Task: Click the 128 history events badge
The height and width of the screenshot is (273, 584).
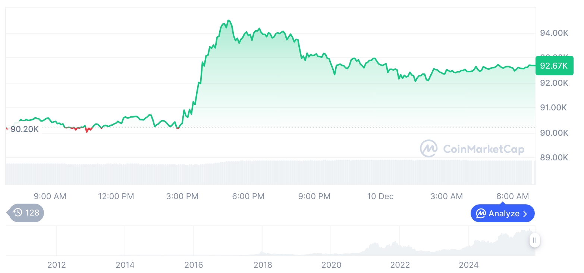Action: coord(26,213)
